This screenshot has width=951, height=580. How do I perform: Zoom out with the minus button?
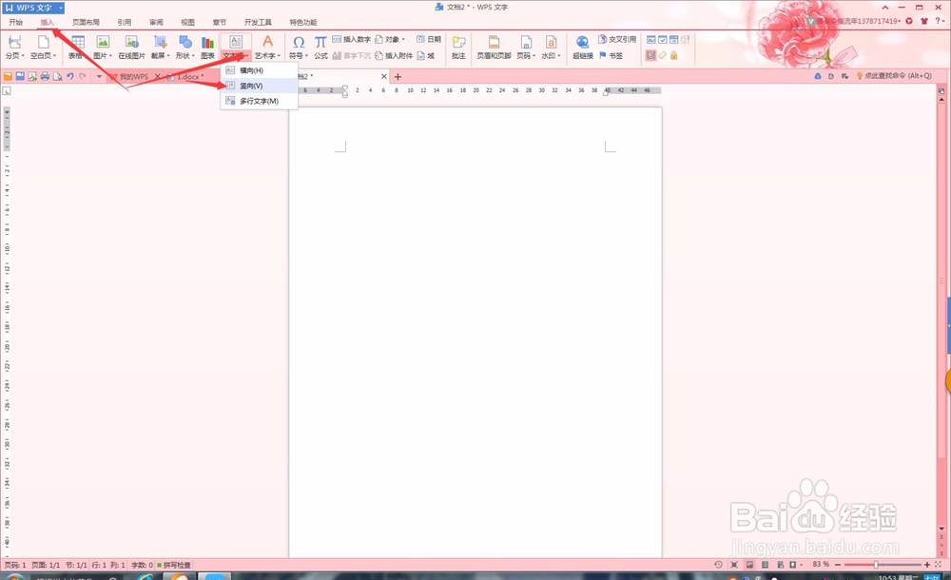[x=838, y=565]
